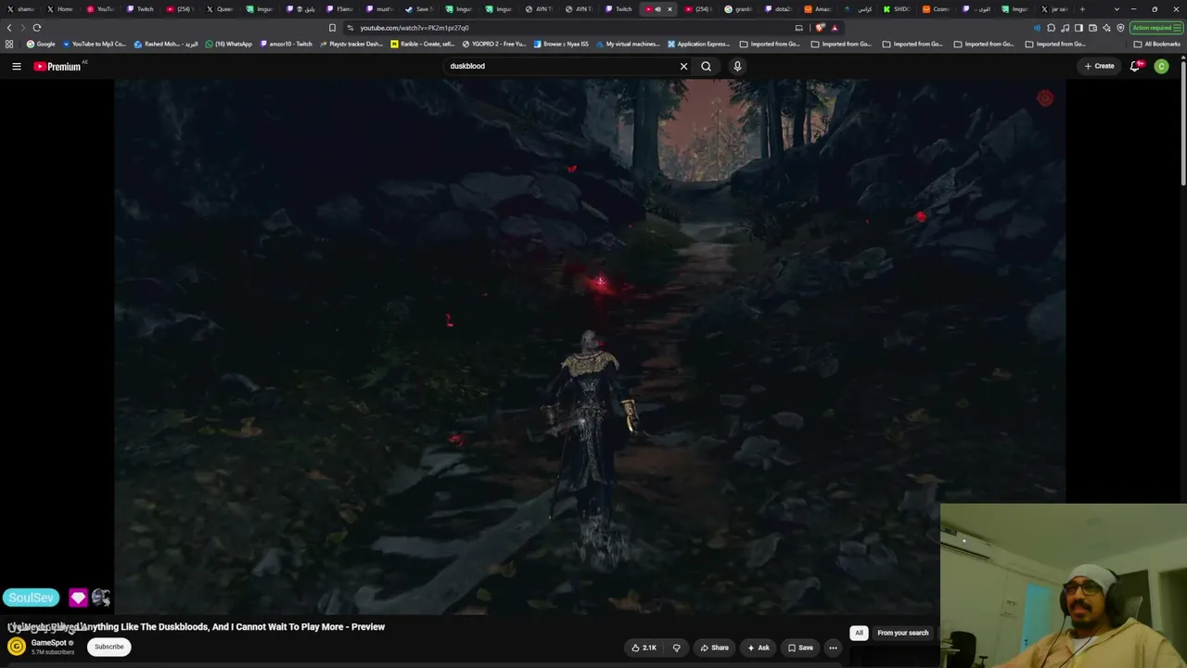Click the screen cast icon in address bar
1187x668 pixels.
(x=798, y=28)
